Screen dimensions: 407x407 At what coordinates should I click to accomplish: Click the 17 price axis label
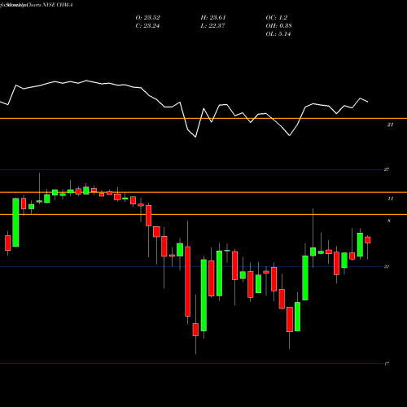tap(387, 364)
